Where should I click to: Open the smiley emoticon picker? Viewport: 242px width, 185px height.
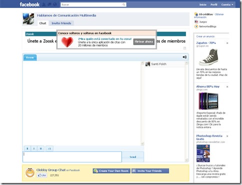pyautogui.click(x=49, y=148)
